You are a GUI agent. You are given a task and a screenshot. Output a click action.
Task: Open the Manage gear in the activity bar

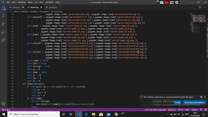4,104
